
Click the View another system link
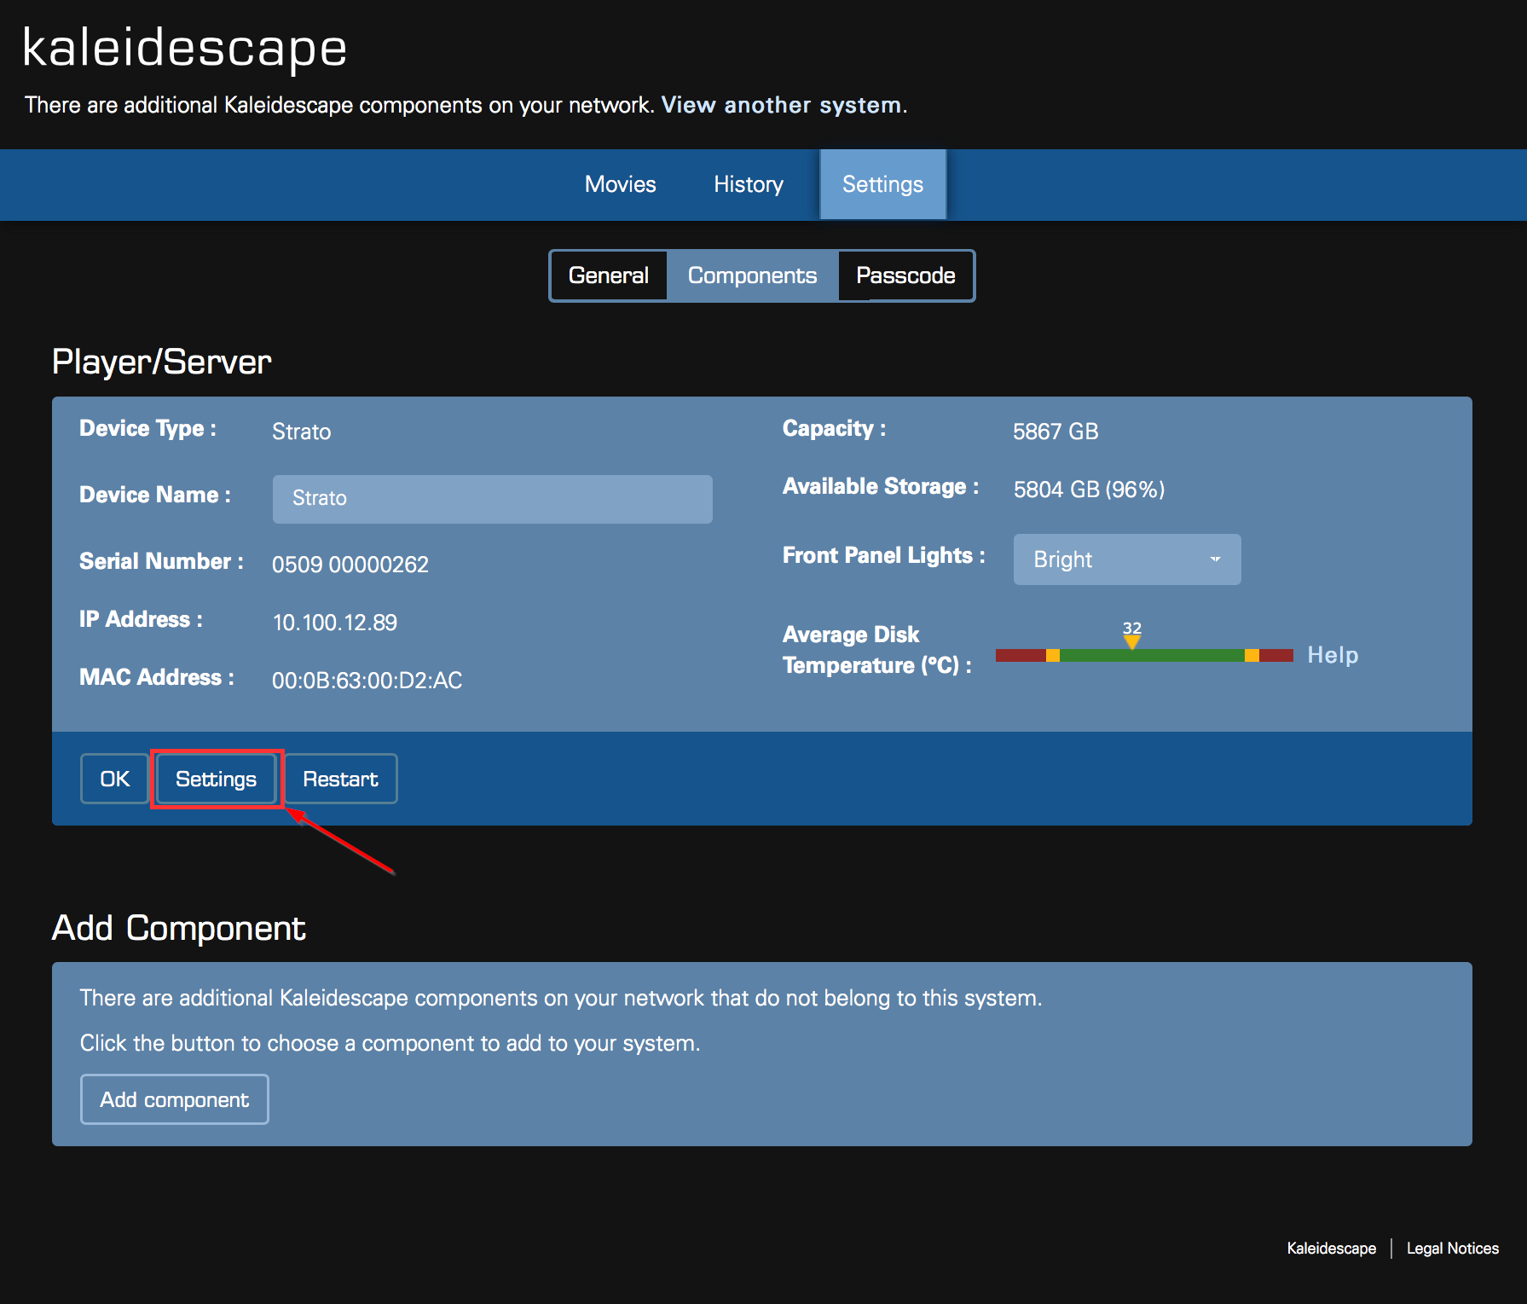781,105
